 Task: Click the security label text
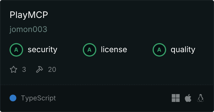[x=43, y=50]
